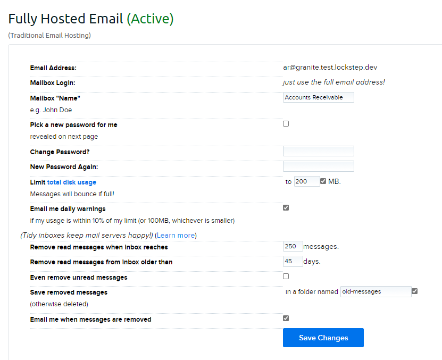
Task: Follow the Learn more link
Action: [176, 235]
